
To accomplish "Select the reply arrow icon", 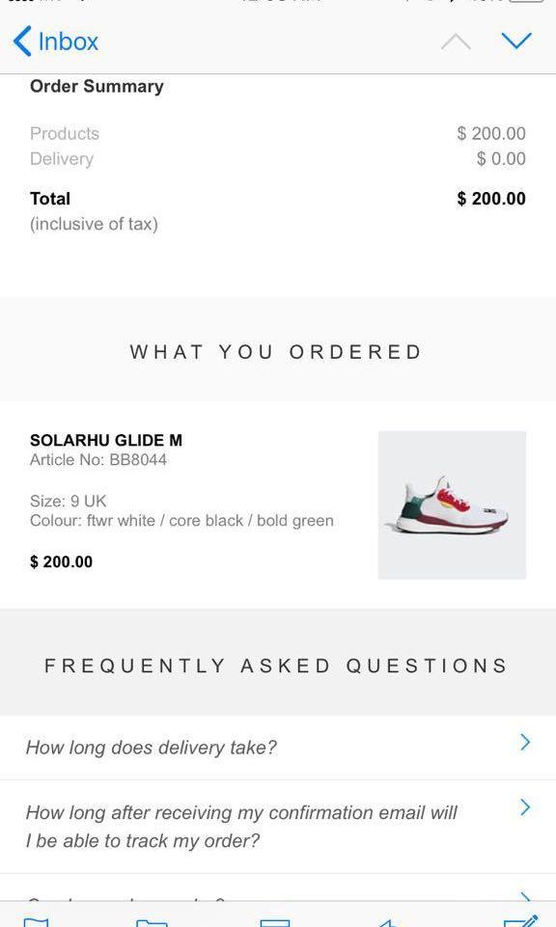I will [391, 921].
